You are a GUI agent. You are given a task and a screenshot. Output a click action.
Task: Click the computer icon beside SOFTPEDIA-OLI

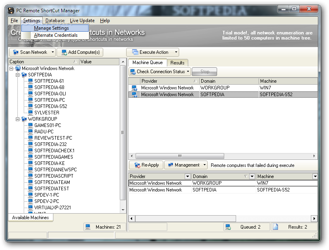click(30, 93)
